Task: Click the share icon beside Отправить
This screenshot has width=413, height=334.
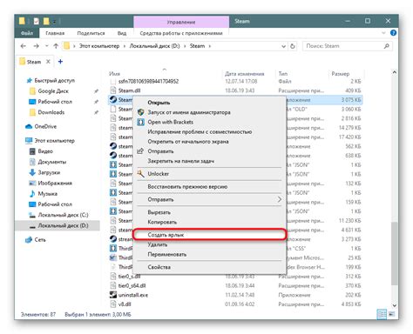Action: tap(140, 151)
